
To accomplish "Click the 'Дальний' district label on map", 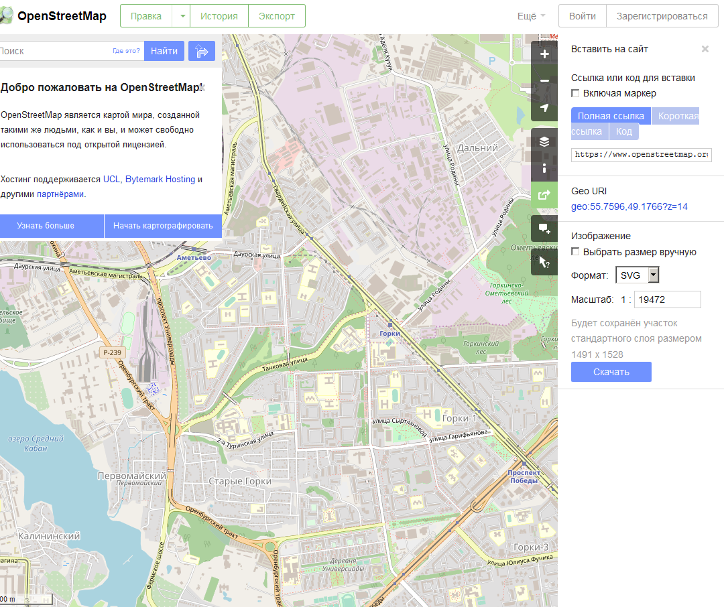I will pos(477,147).
